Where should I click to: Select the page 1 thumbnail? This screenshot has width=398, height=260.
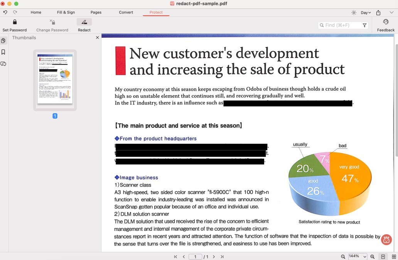(55, 80)
